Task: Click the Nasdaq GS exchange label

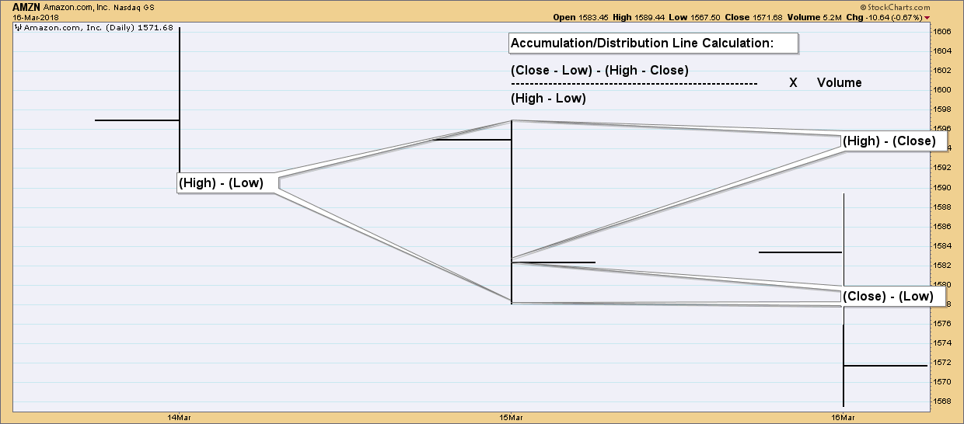Action: [x=134, y=6]
